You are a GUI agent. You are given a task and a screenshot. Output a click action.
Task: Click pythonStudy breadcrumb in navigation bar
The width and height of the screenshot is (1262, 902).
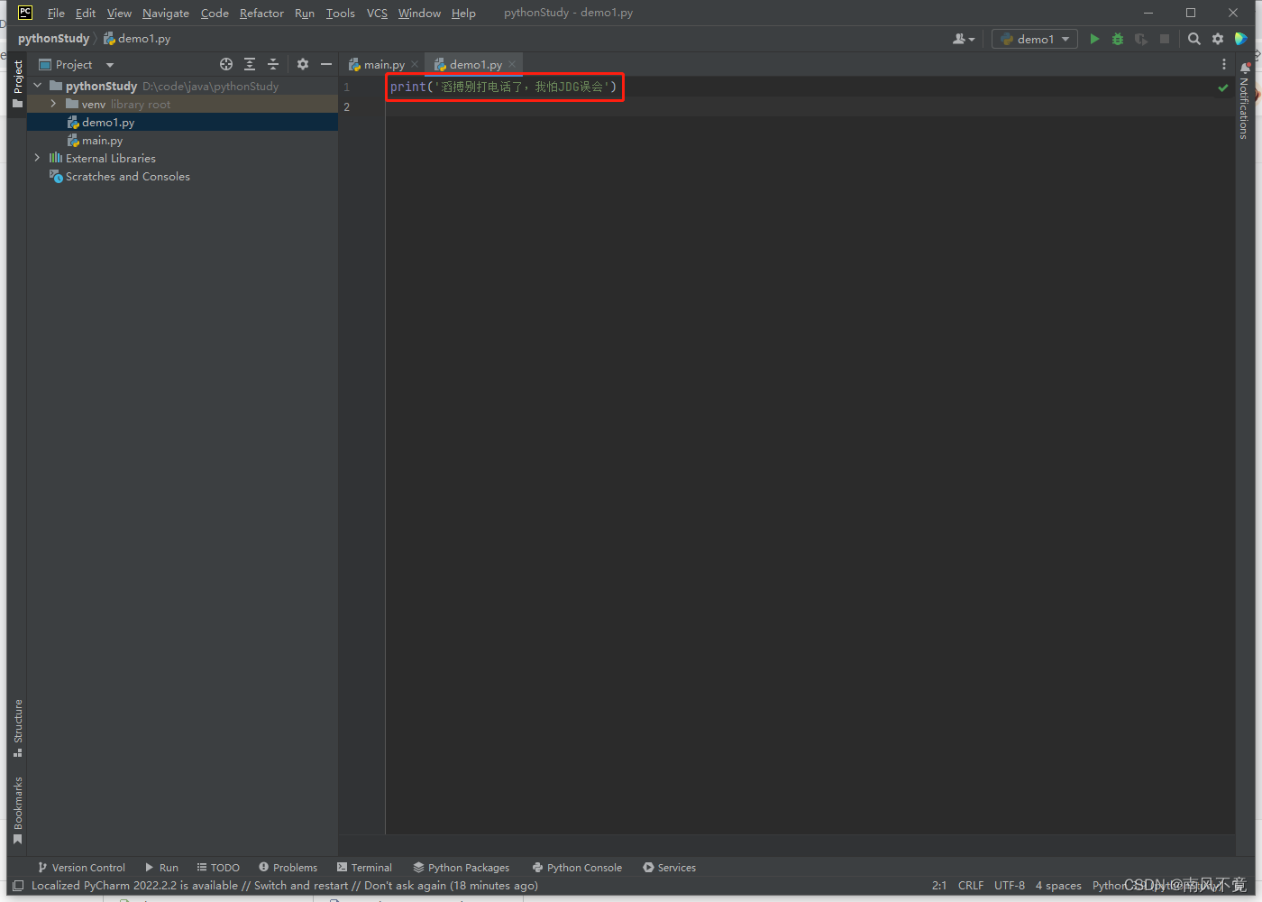pos(53,39)
